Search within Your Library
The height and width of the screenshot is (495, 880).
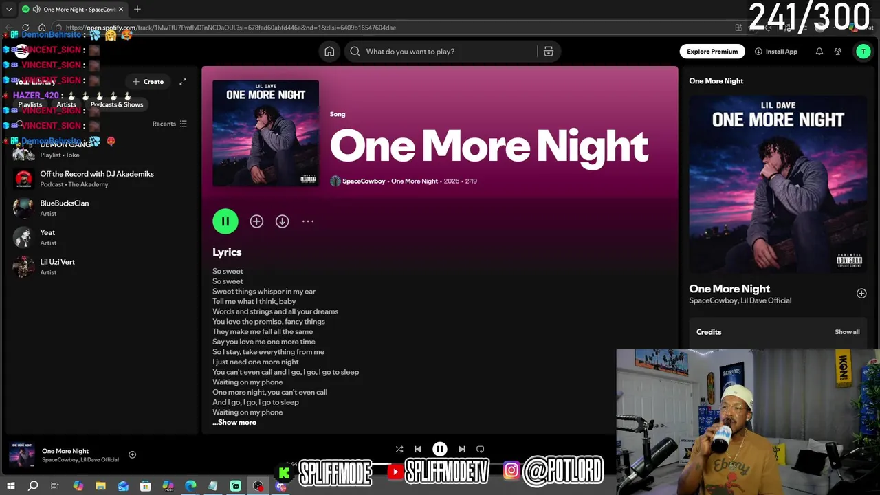[20, 124]
